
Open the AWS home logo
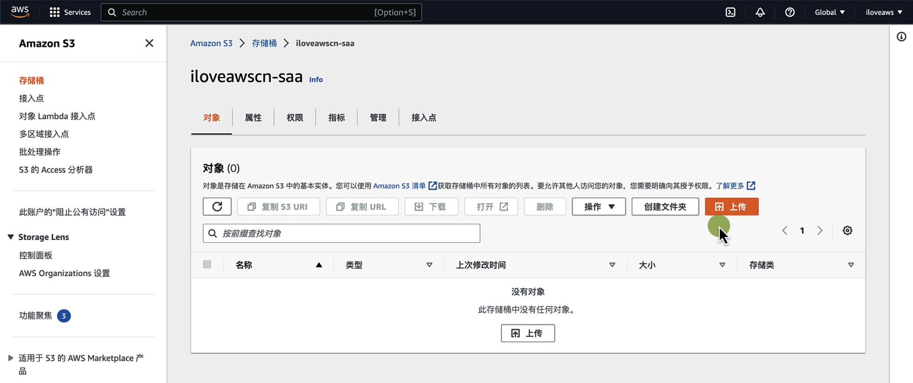point(20,12)
